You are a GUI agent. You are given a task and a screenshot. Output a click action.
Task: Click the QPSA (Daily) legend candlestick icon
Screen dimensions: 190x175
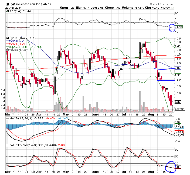[7, 38]
